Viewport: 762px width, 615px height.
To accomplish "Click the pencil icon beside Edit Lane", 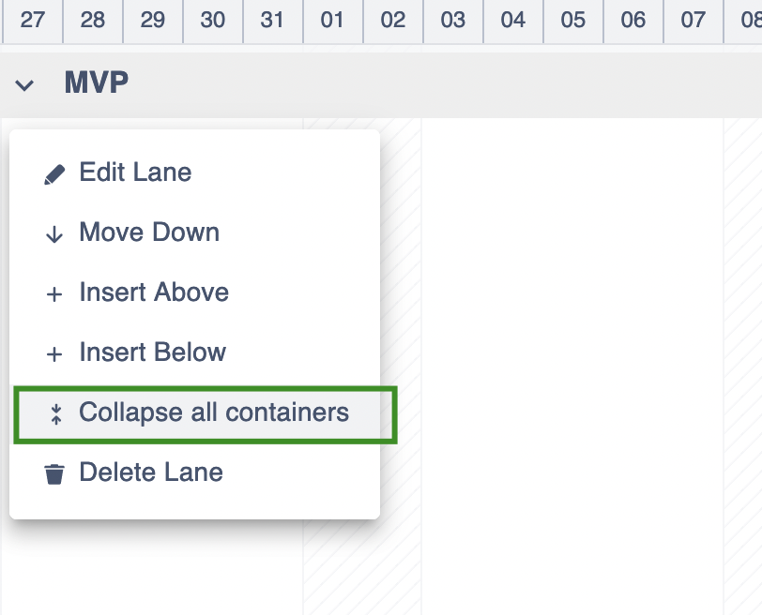I will click(54, 174).
